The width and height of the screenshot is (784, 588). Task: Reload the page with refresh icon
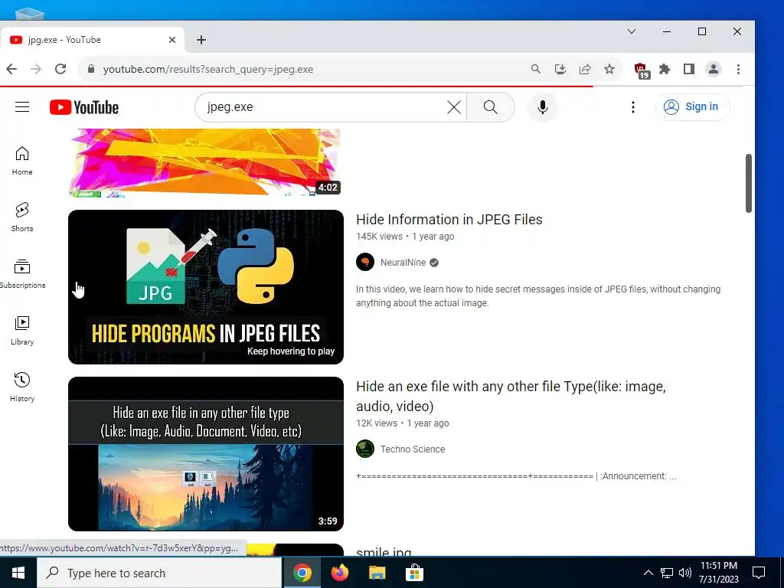pos(60,69)
